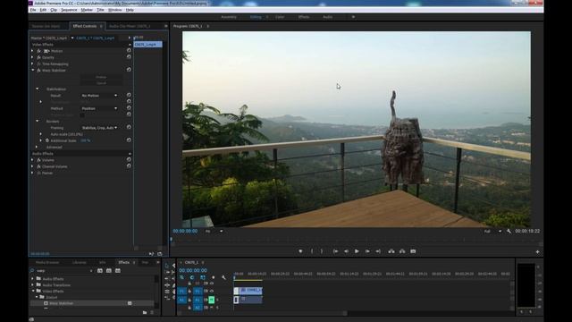Expand the Opacity effect properties
Viewport: 572px width, 322px height.
pos(32,57)
